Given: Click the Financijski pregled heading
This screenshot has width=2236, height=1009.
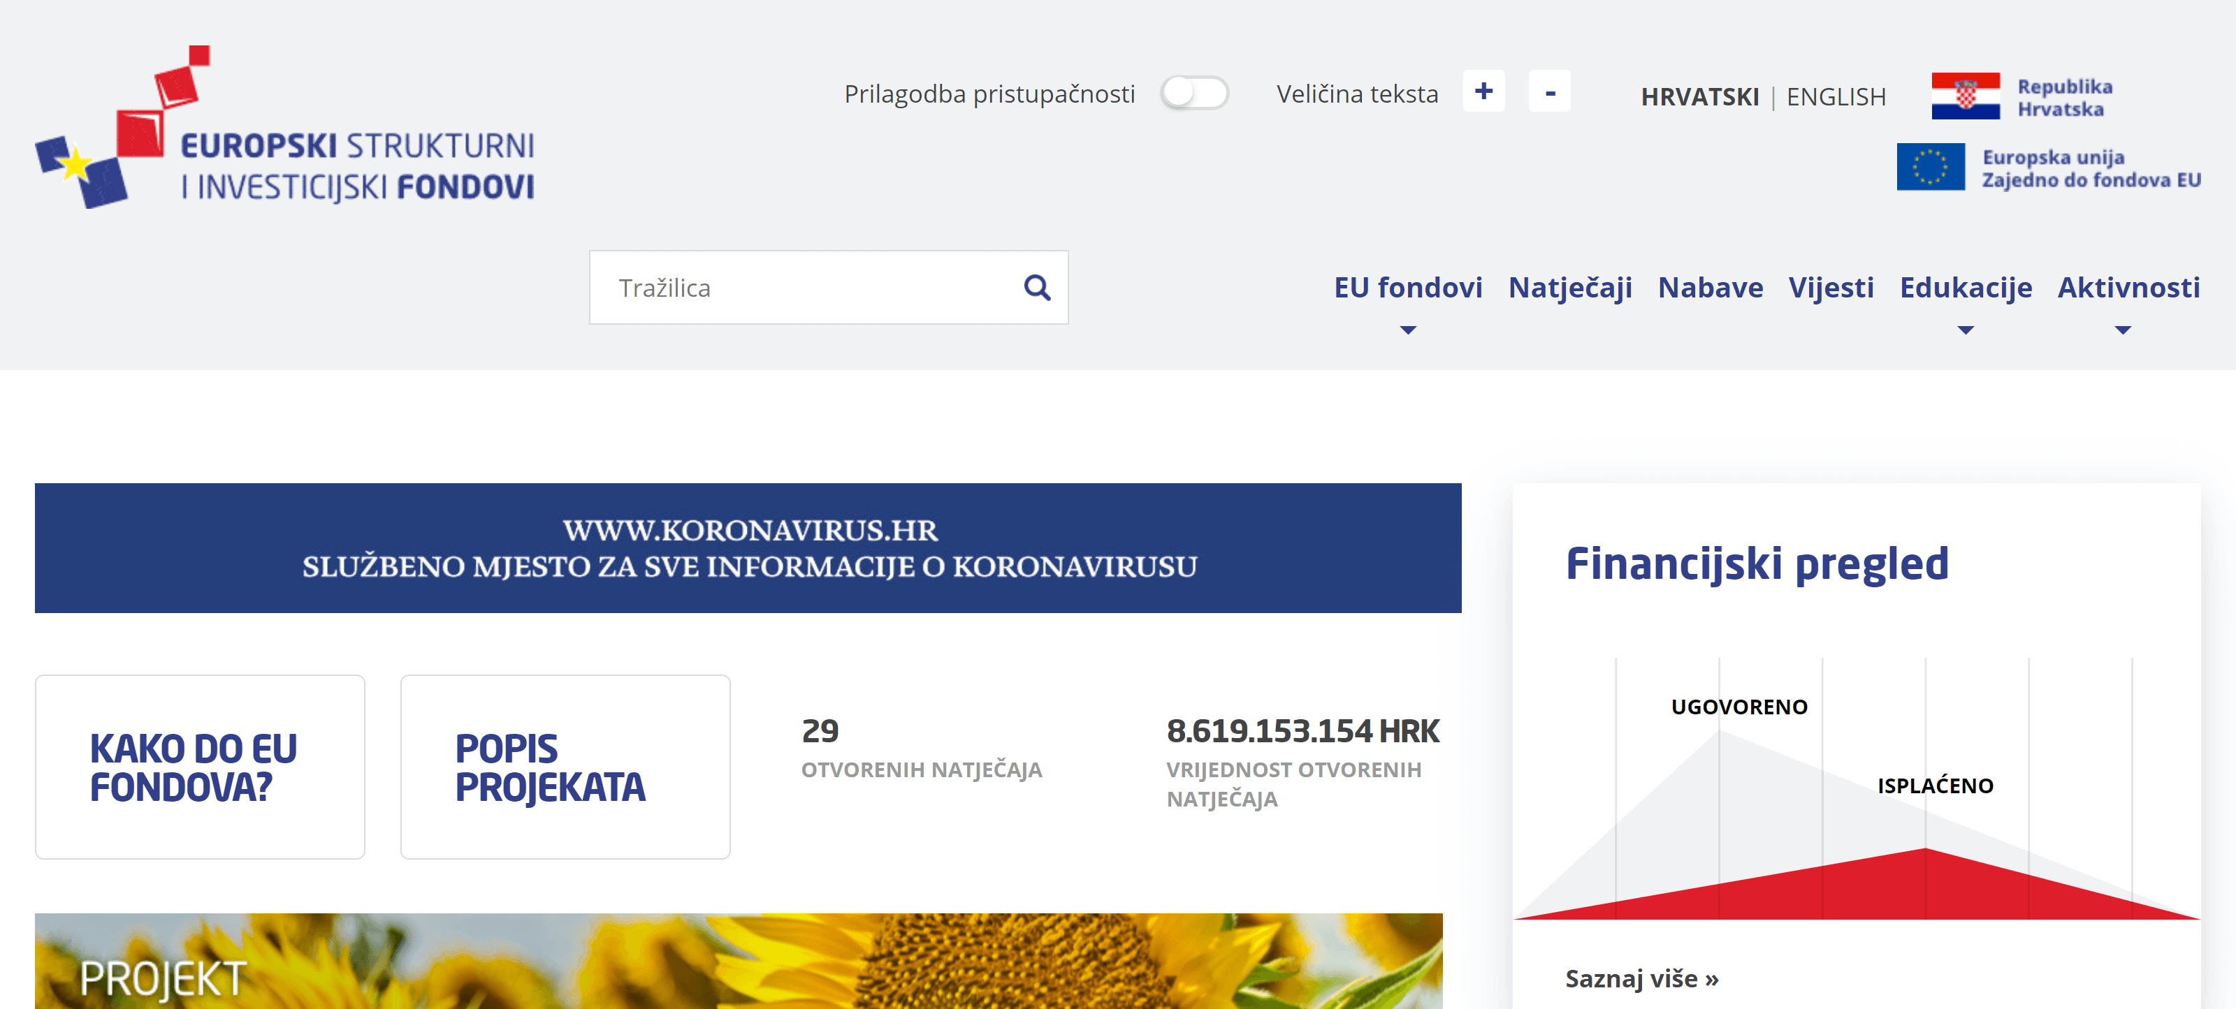Looking at the screenshot, I should click(x=1757, y=564).
